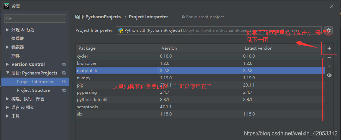This screenshot has width=341, height=140.
Task: Sort by Package column header
Action: [x=117, y=48]
